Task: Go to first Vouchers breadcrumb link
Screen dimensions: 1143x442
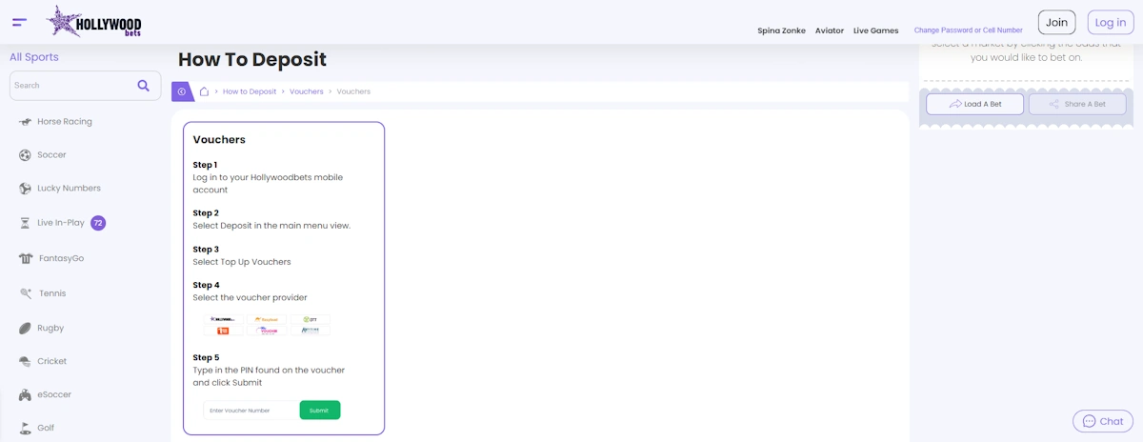Action: 307,91
